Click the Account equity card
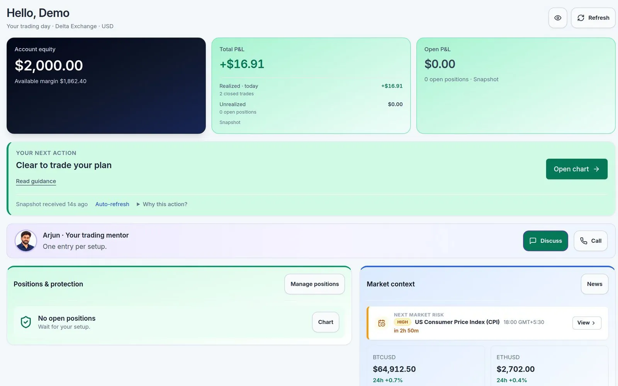The image size is (618, 386). [x=106, y=86]
